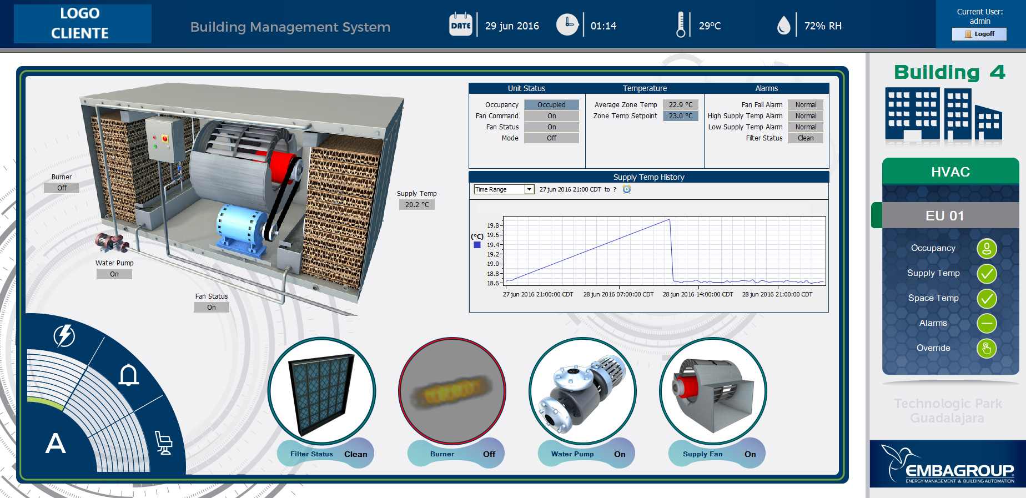Toggle the Burner Off value box
Screen dimensions: 1026x498
[x=62, y=188]
